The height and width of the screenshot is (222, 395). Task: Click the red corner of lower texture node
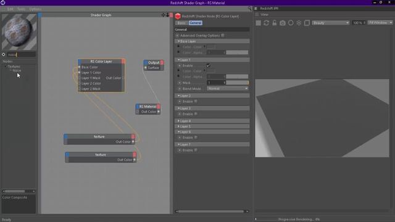(135, 155)
